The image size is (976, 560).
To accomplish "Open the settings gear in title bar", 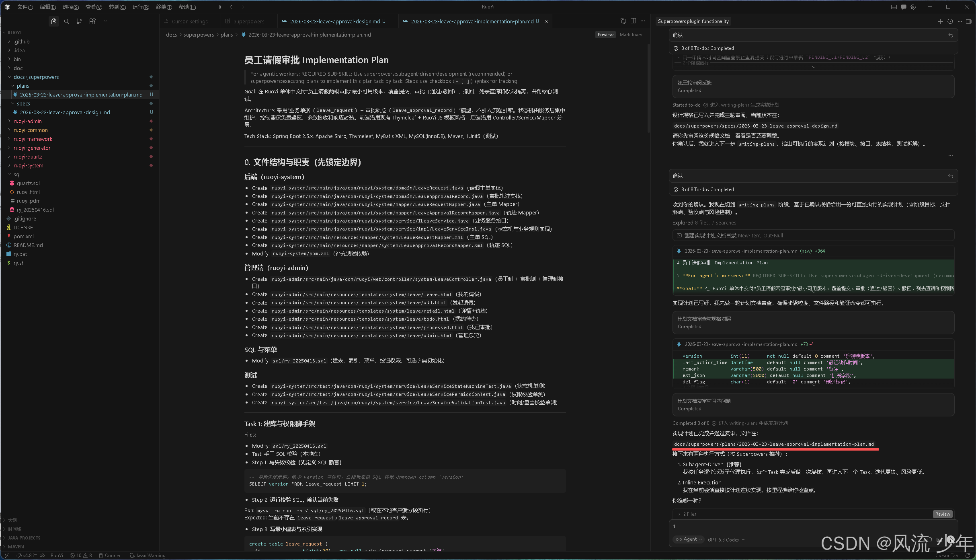I will click(x=913, y=7).
